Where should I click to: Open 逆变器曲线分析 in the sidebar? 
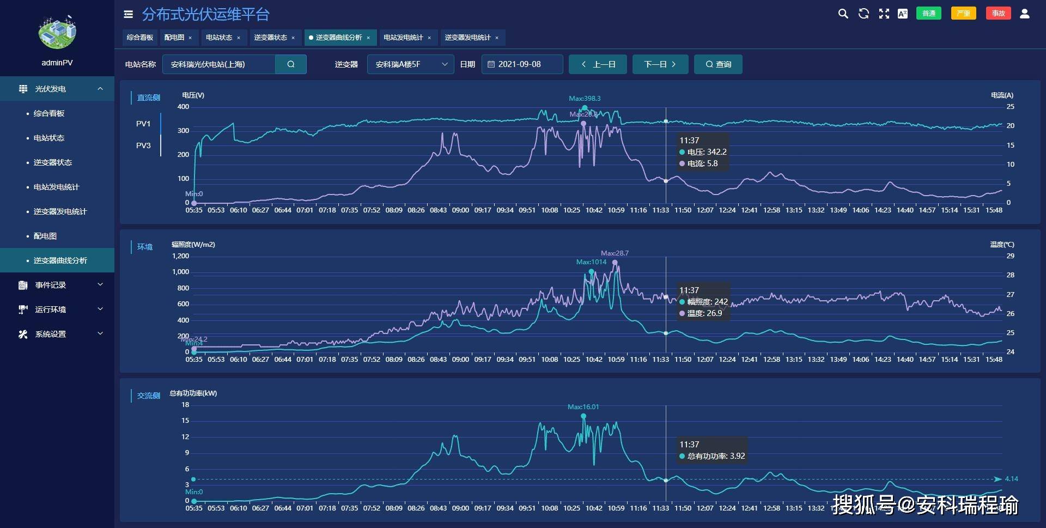point(57,260)
